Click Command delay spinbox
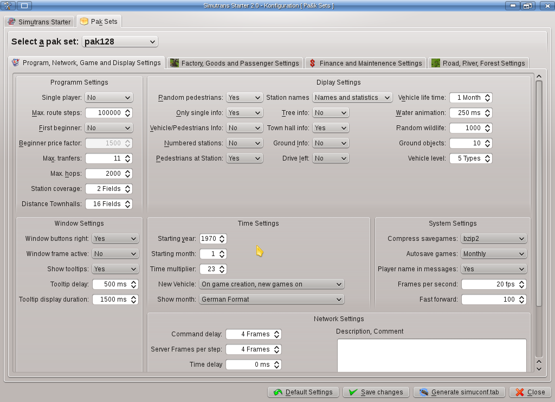 tap(254, 334)
